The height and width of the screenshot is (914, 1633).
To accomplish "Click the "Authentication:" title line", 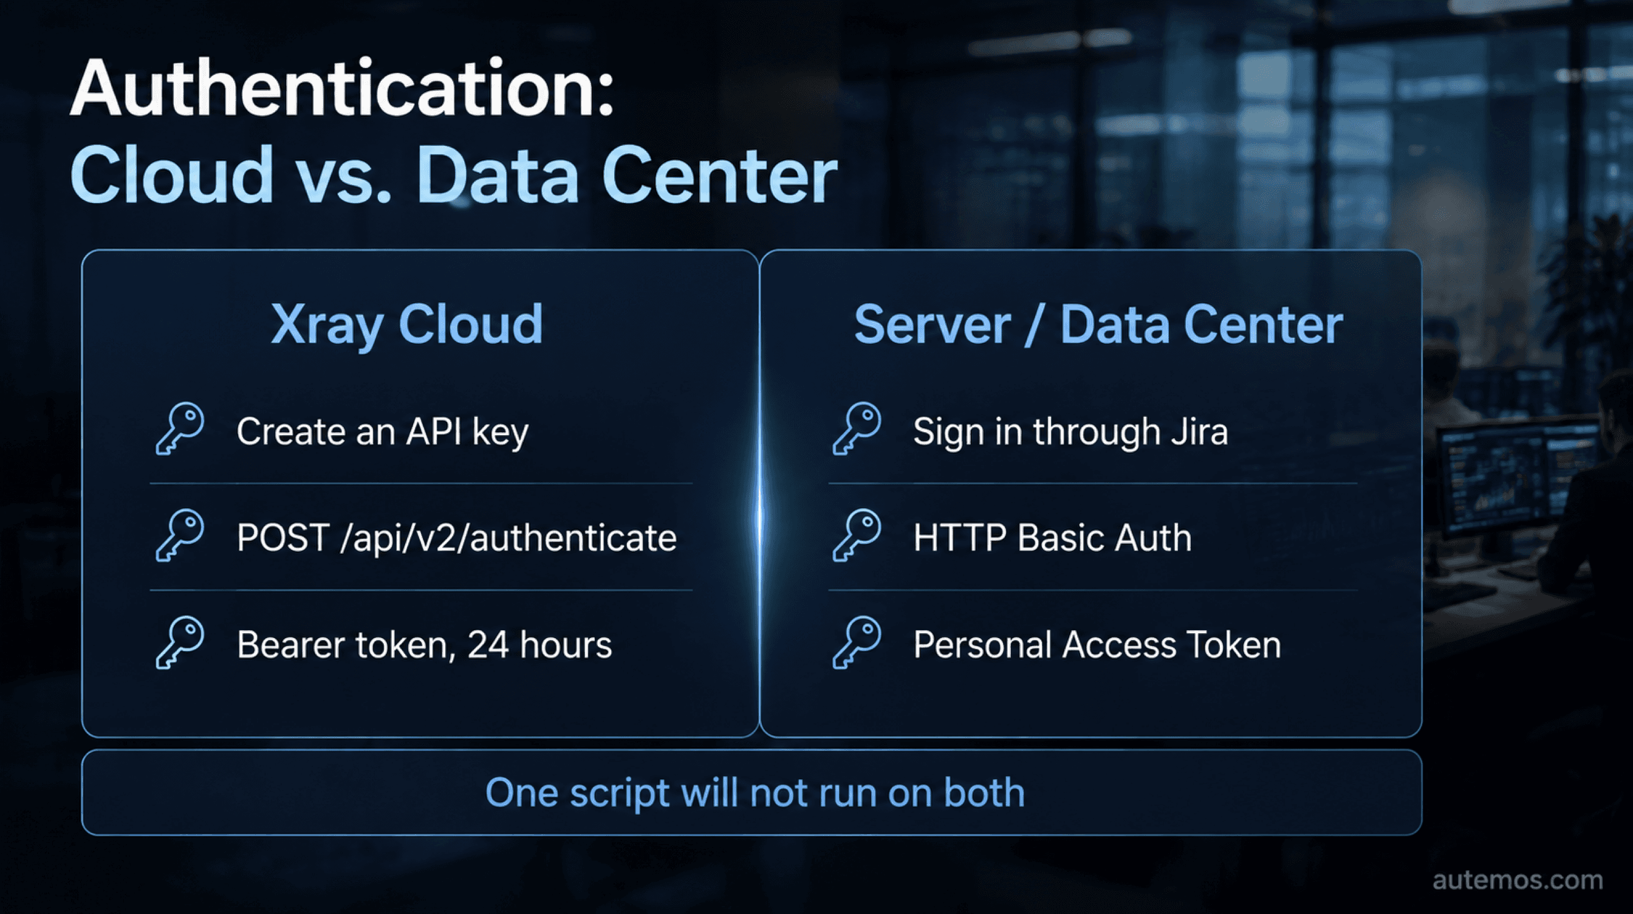I will tap(341, 88).
